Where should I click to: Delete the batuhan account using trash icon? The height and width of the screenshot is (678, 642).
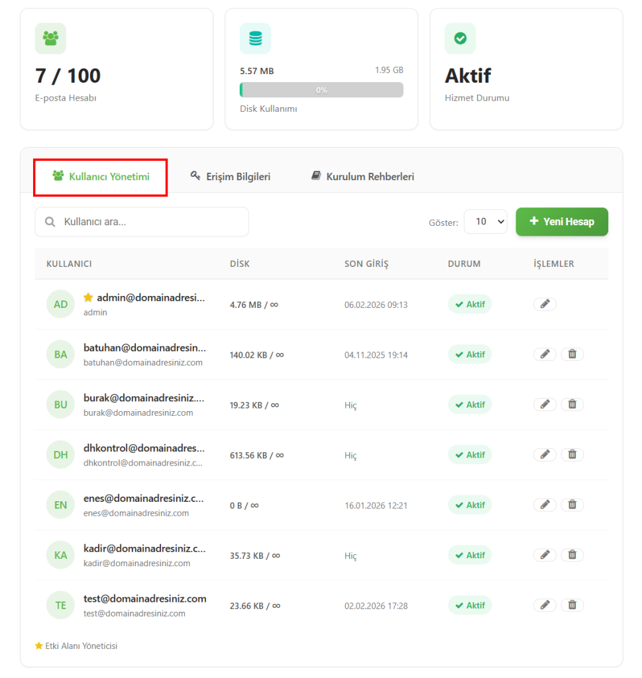coord(572,354)
